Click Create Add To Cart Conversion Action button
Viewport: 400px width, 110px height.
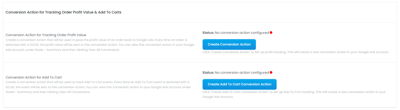click(239, 84)
